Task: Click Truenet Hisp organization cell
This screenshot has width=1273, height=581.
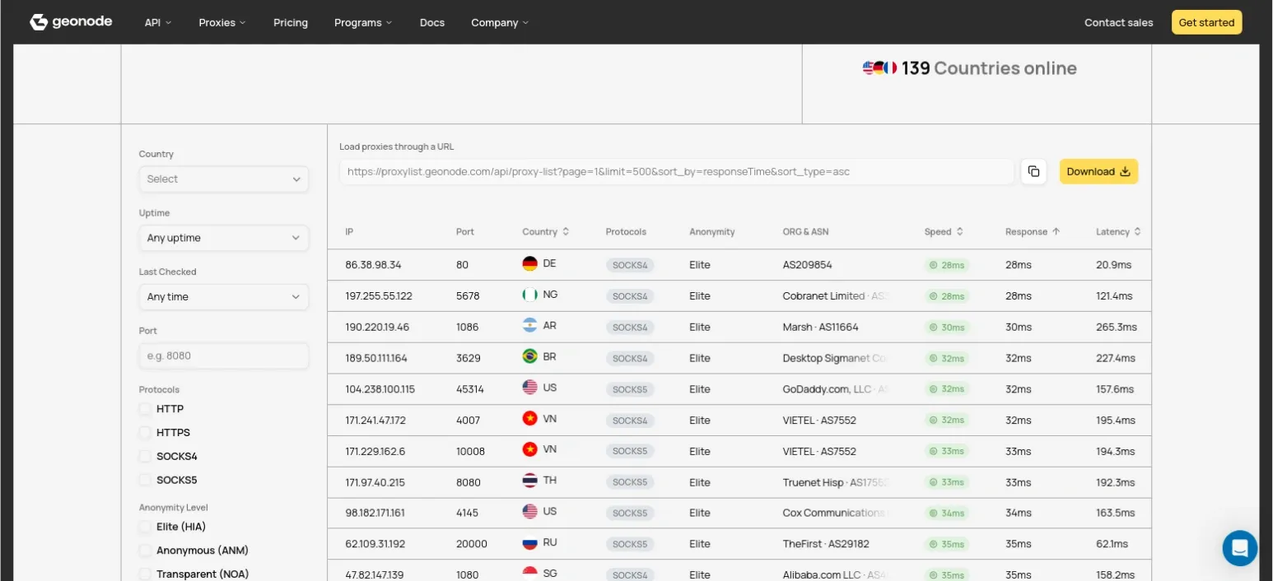Action: [x=836, y=482]
